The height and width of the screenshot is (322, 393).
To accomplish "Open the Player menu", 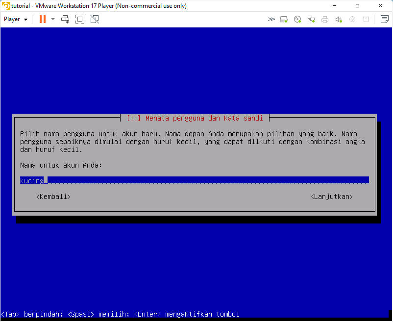I will click(16, 19).
